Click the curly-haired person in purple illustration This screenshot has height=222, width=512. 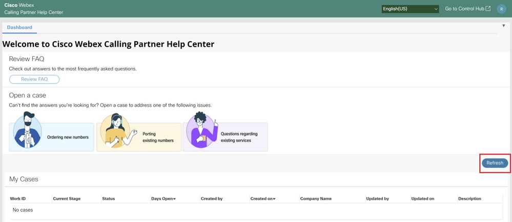pyautogui.click(x=201, y=130)
